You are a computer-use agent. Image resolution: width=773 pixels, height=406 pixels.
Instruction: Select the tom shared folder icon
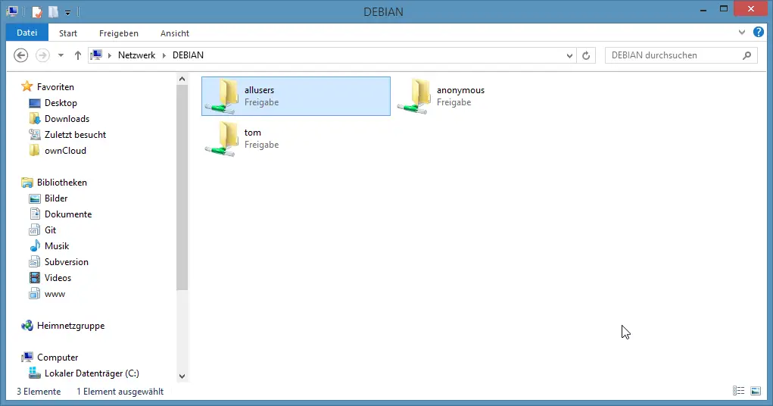(x=222, y=139)
